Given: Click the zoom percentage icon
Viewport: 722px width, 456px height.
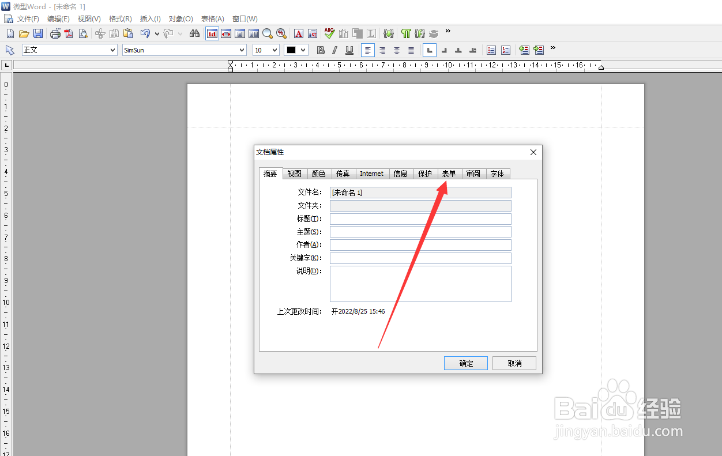Looking at the screenshot, I should [281, 33].
